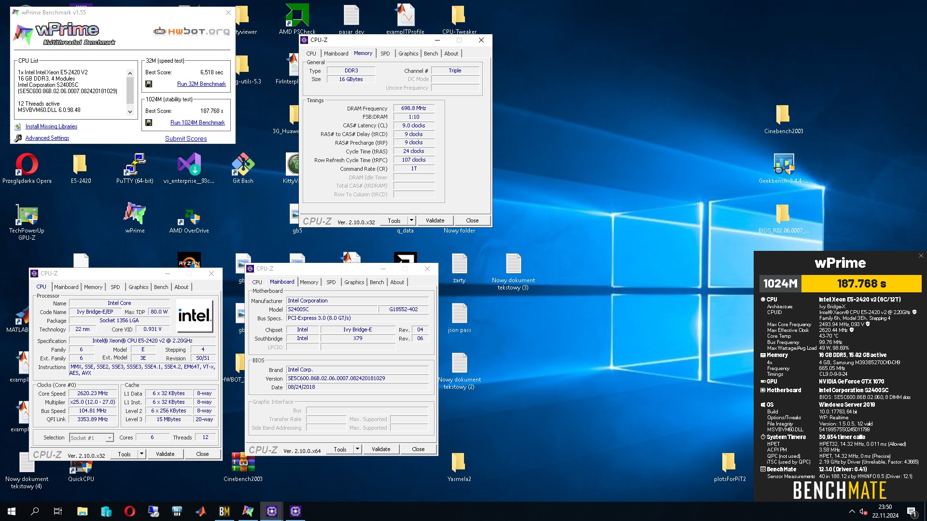Click Close in the CPU-Z CPU window

tap(202, 454)
